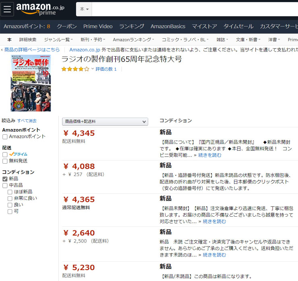Read more on the ¥4,365 offer description

click(214, 222)
